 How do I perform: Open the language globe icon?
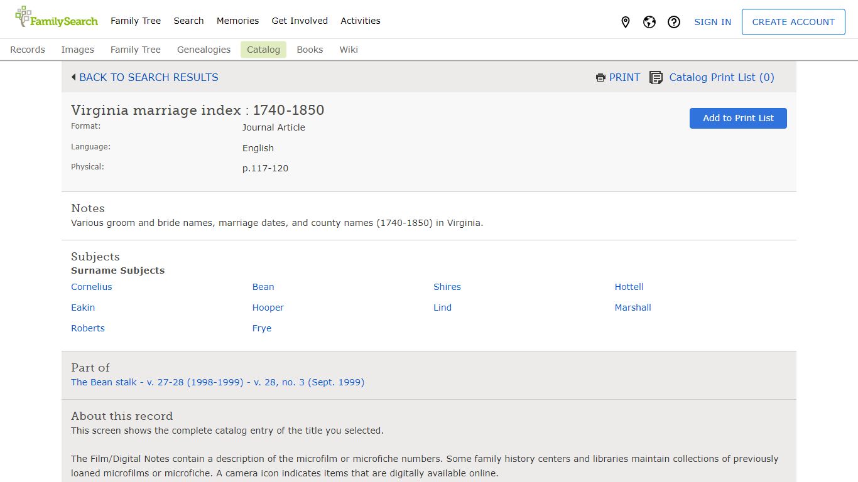pos(649,22)
